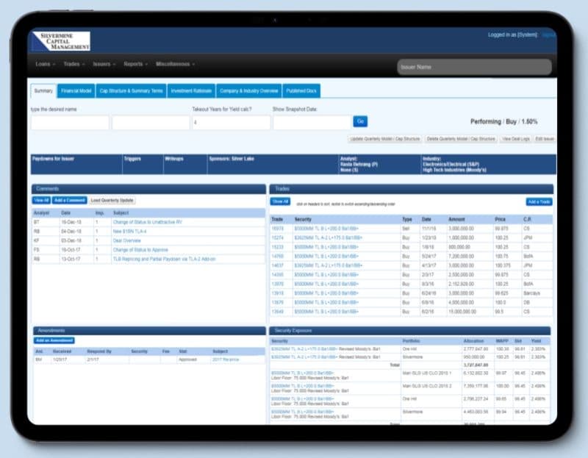This screenshot has width=588, height=458.
Task: Click the Show Snapshot Date field
Action: tap(311, 122)
